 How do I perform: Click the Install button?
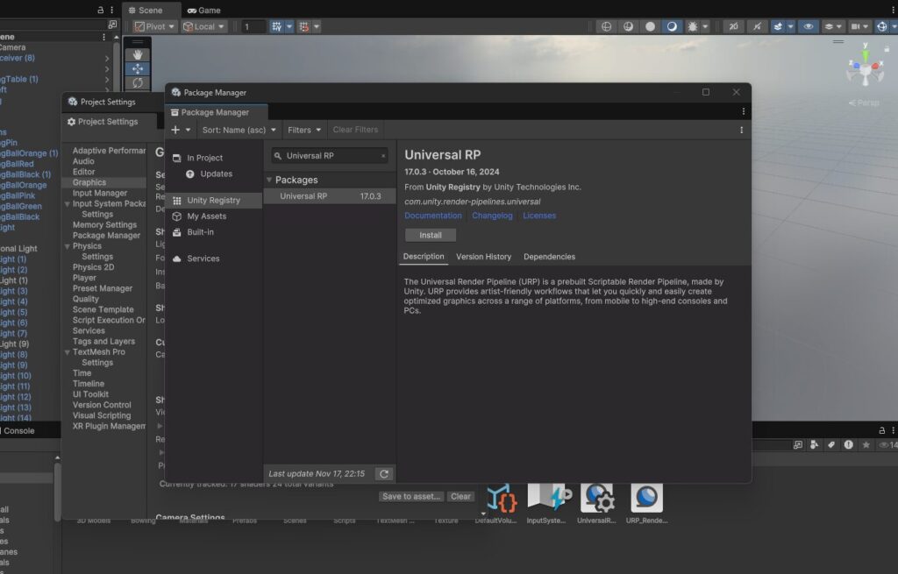point(431,235)
